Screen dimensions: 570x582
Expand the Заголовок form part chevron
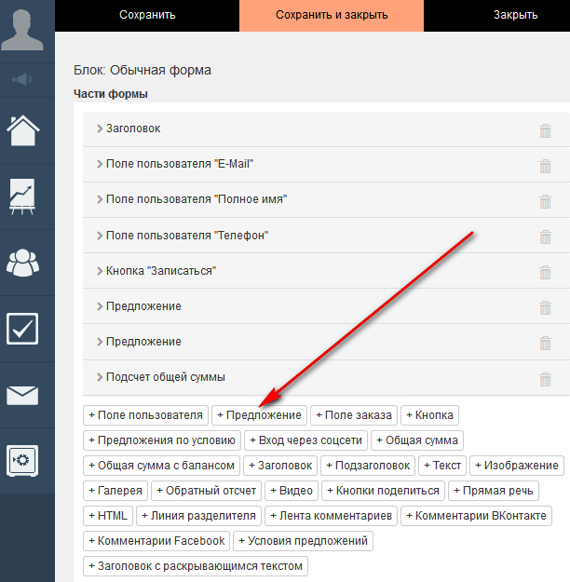pos(99,129)
